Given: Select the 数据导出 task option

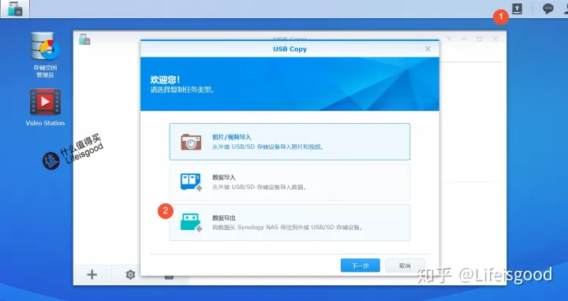Looking at the screenshot, I should pos(290,222).
